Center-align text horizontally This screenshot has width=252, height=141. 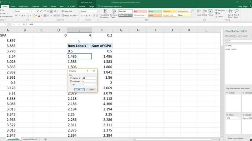coord(48,16)
